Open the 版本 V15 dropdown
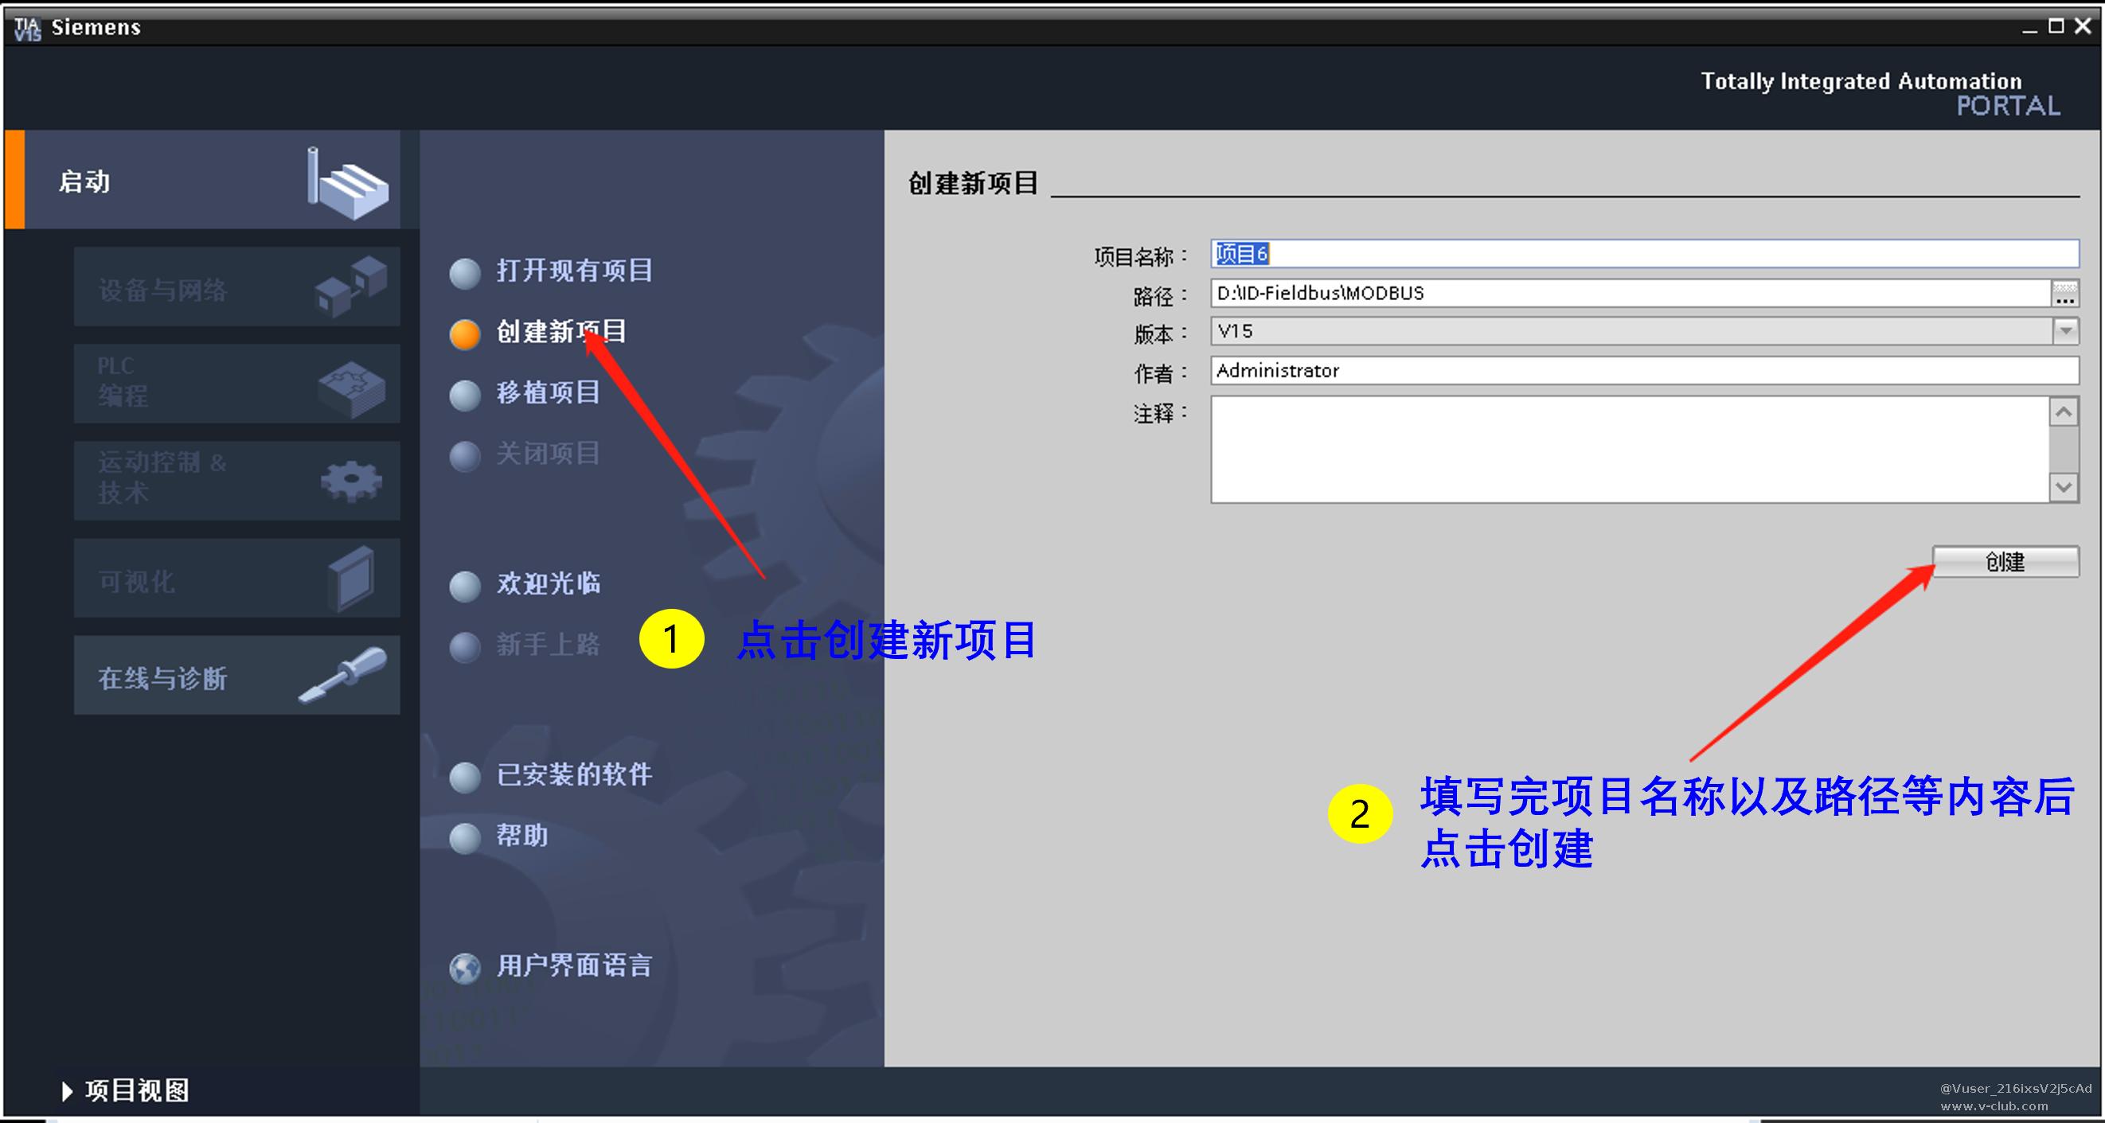Screen dimensions: 2105x1123 pos(1644,331)
